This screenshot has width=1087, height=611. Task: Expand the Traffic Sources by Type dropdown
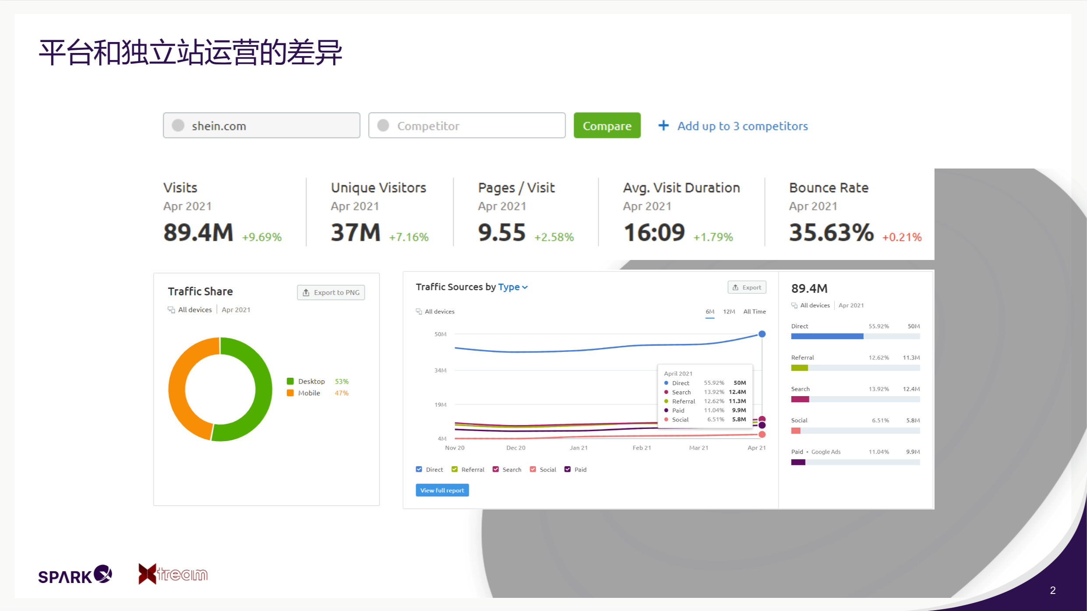point(513,287)
